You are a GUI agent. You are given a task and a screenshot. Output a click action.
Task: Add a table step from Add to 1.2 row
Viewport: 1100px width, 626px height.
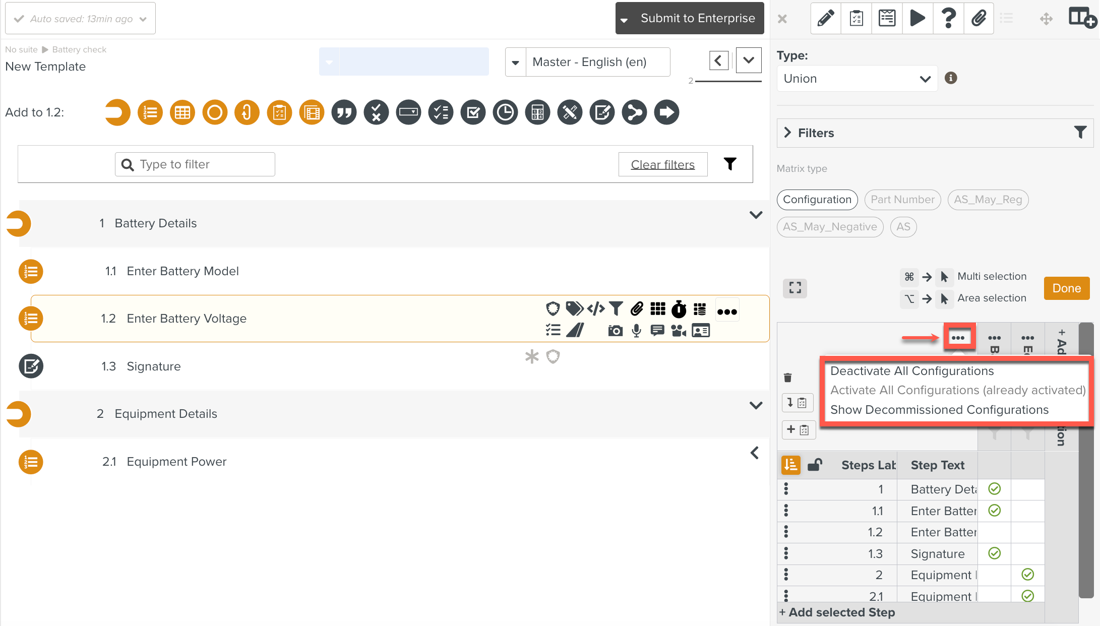[x=182, y=112]
